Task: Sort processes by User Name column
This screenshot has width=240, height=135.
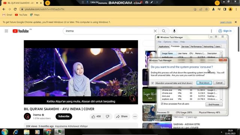Action: click(182, 53)
